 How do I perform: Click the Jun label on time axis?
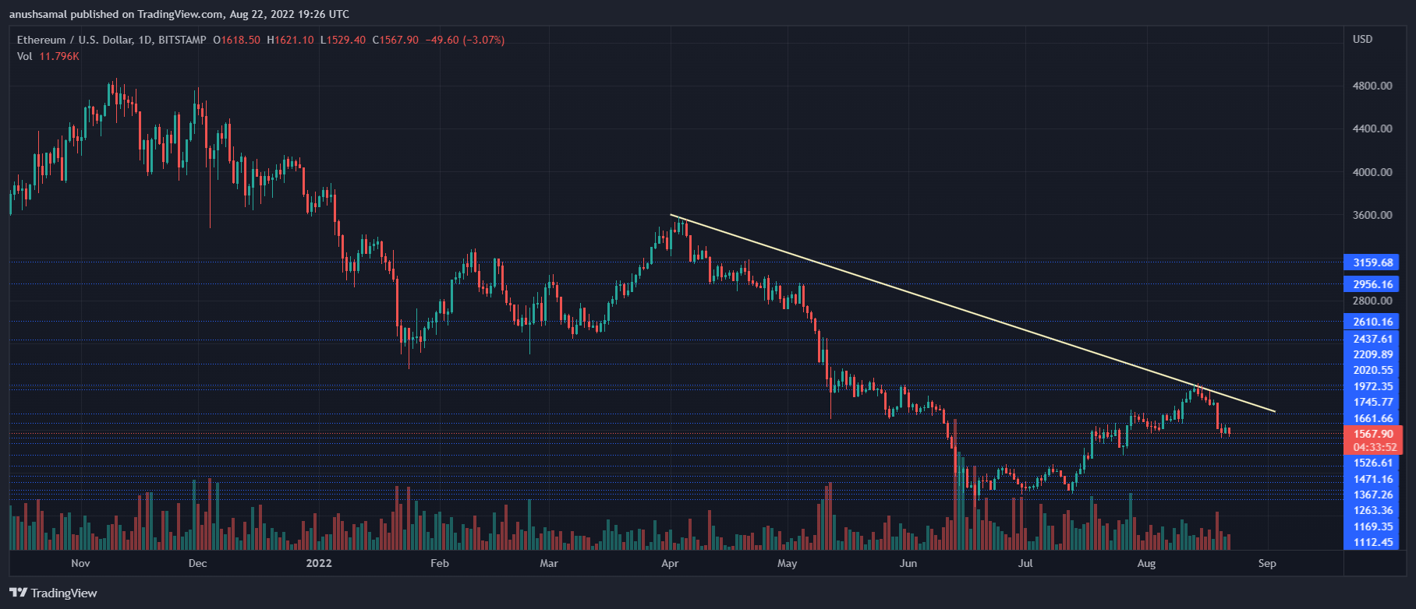[908, 563]
